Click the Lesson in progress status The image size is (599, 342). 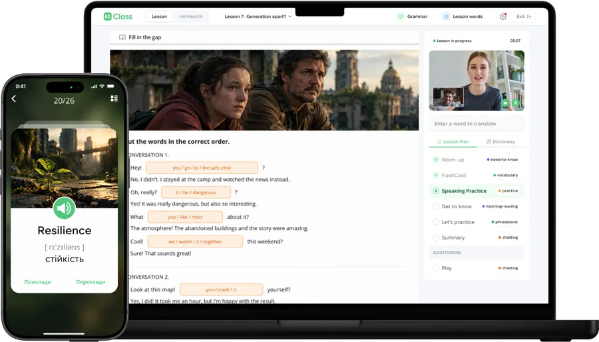click(x=453, y=41)
